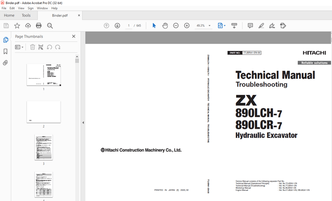Open the Window menu

coord(42,8)
